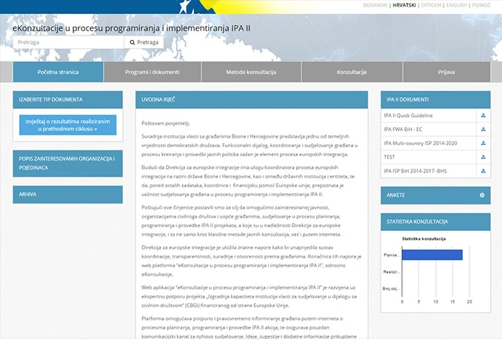Focus the Pretraga search input field
502x339 pixels.
point(68,42)
